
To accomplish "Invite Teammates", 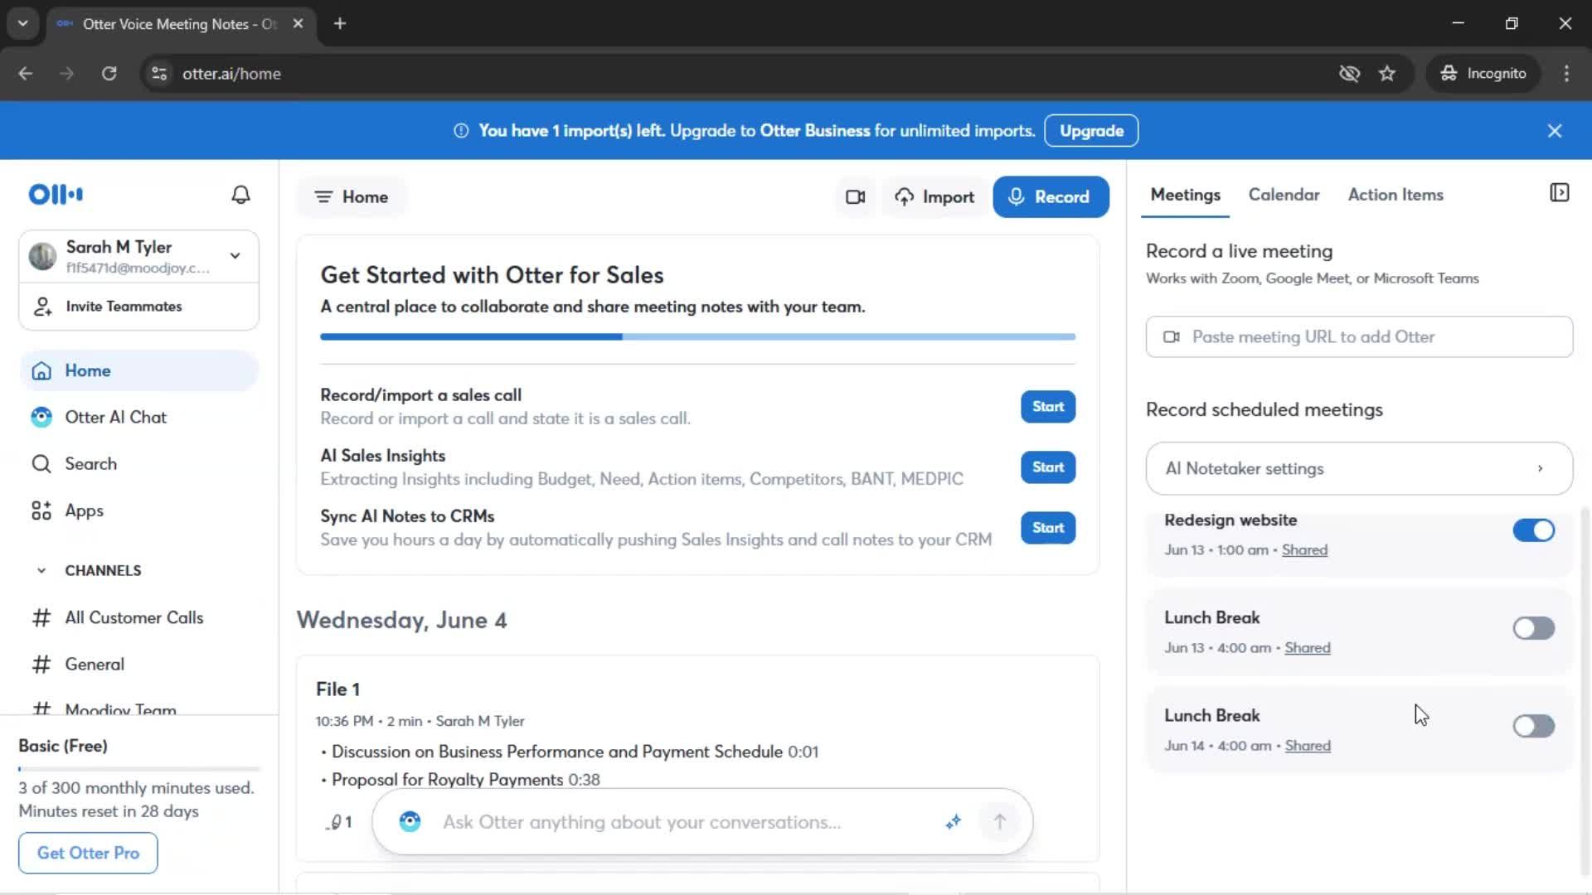I will (x=139, y=307).
